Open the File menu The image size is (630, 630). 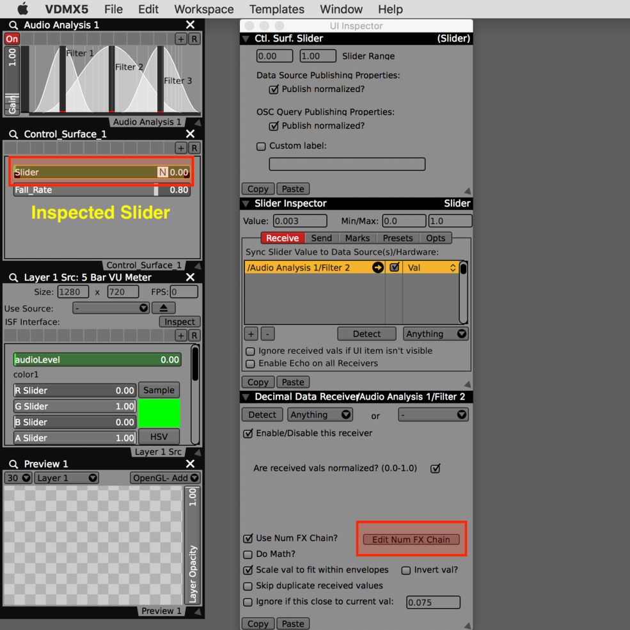(x=113, y=9)
